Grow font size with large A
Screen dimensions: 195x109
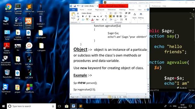point(103,19)
